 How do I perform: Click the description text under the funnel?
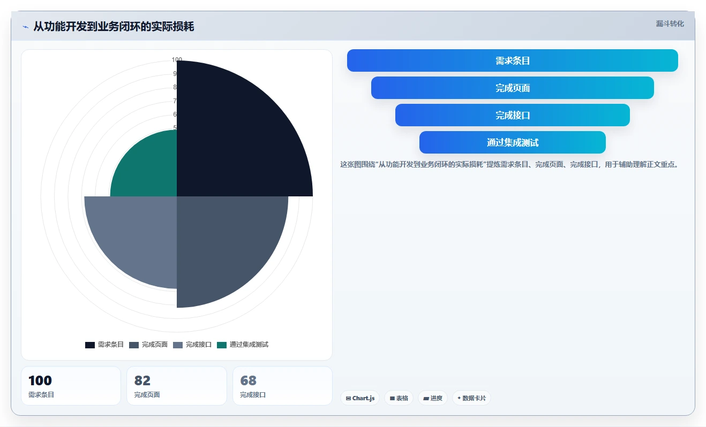(x=509, y=165)
